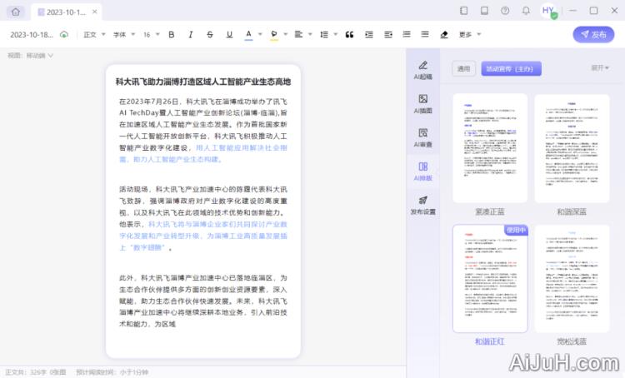Click the 发布 publish button
The height and width of the screenshot is (378, 625).
593,34
